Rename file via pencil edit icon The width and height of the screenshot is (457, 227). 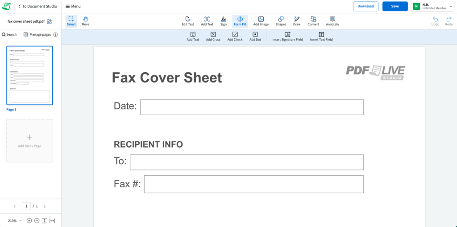(50, 21)
